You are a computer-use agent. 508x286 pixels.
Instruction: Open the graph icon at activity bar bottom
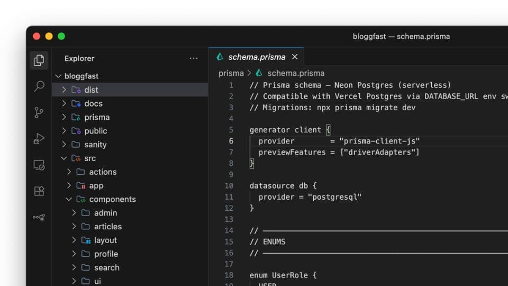point(39,217)
